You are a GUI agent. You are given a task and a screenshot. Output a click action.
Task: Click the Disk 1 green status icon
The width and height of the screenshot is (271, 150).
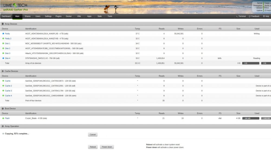point(3,43)
